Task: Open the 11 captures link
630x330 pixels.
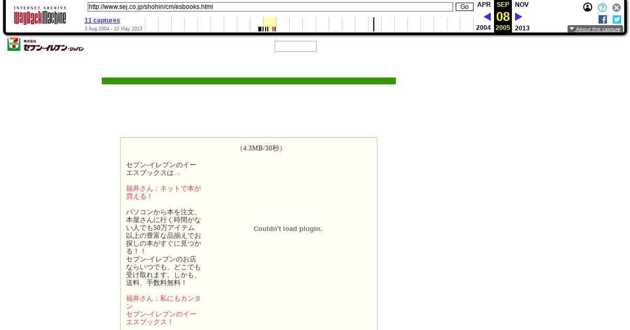Action: click(102, 20)
